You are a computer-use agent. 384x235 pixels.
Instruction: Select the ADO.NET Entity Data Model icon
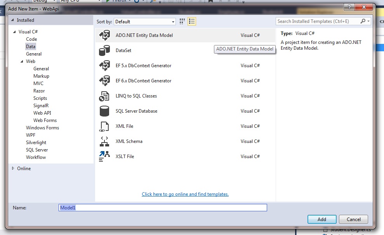[x=104, y=35]
